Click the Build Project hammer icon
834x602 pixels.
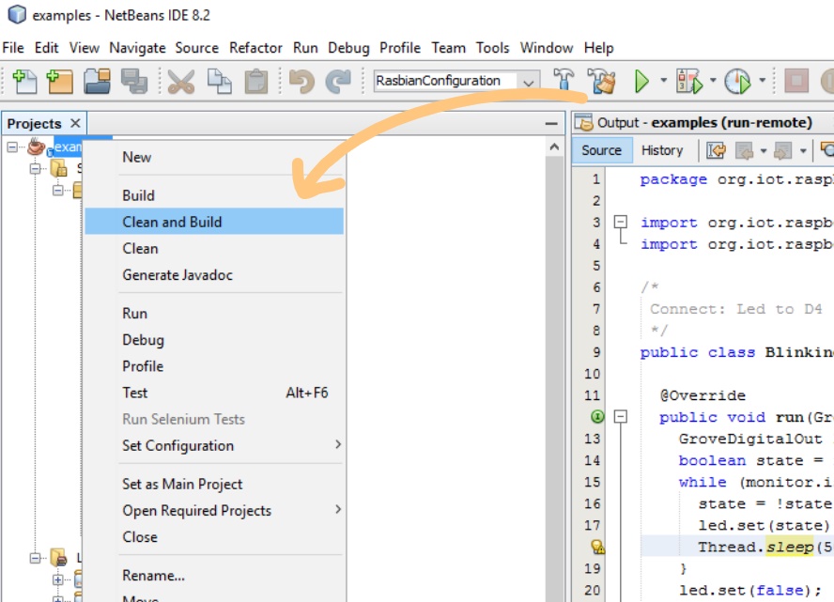point(564,80)
